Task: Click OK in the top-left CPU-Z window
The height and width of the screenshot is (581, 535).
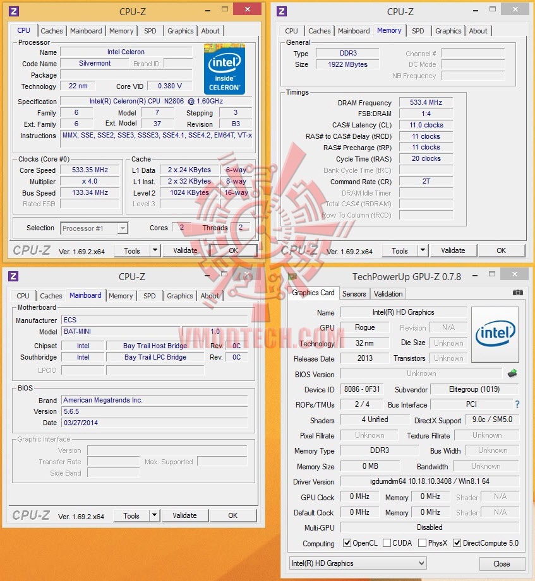Action: pos(233,250)
